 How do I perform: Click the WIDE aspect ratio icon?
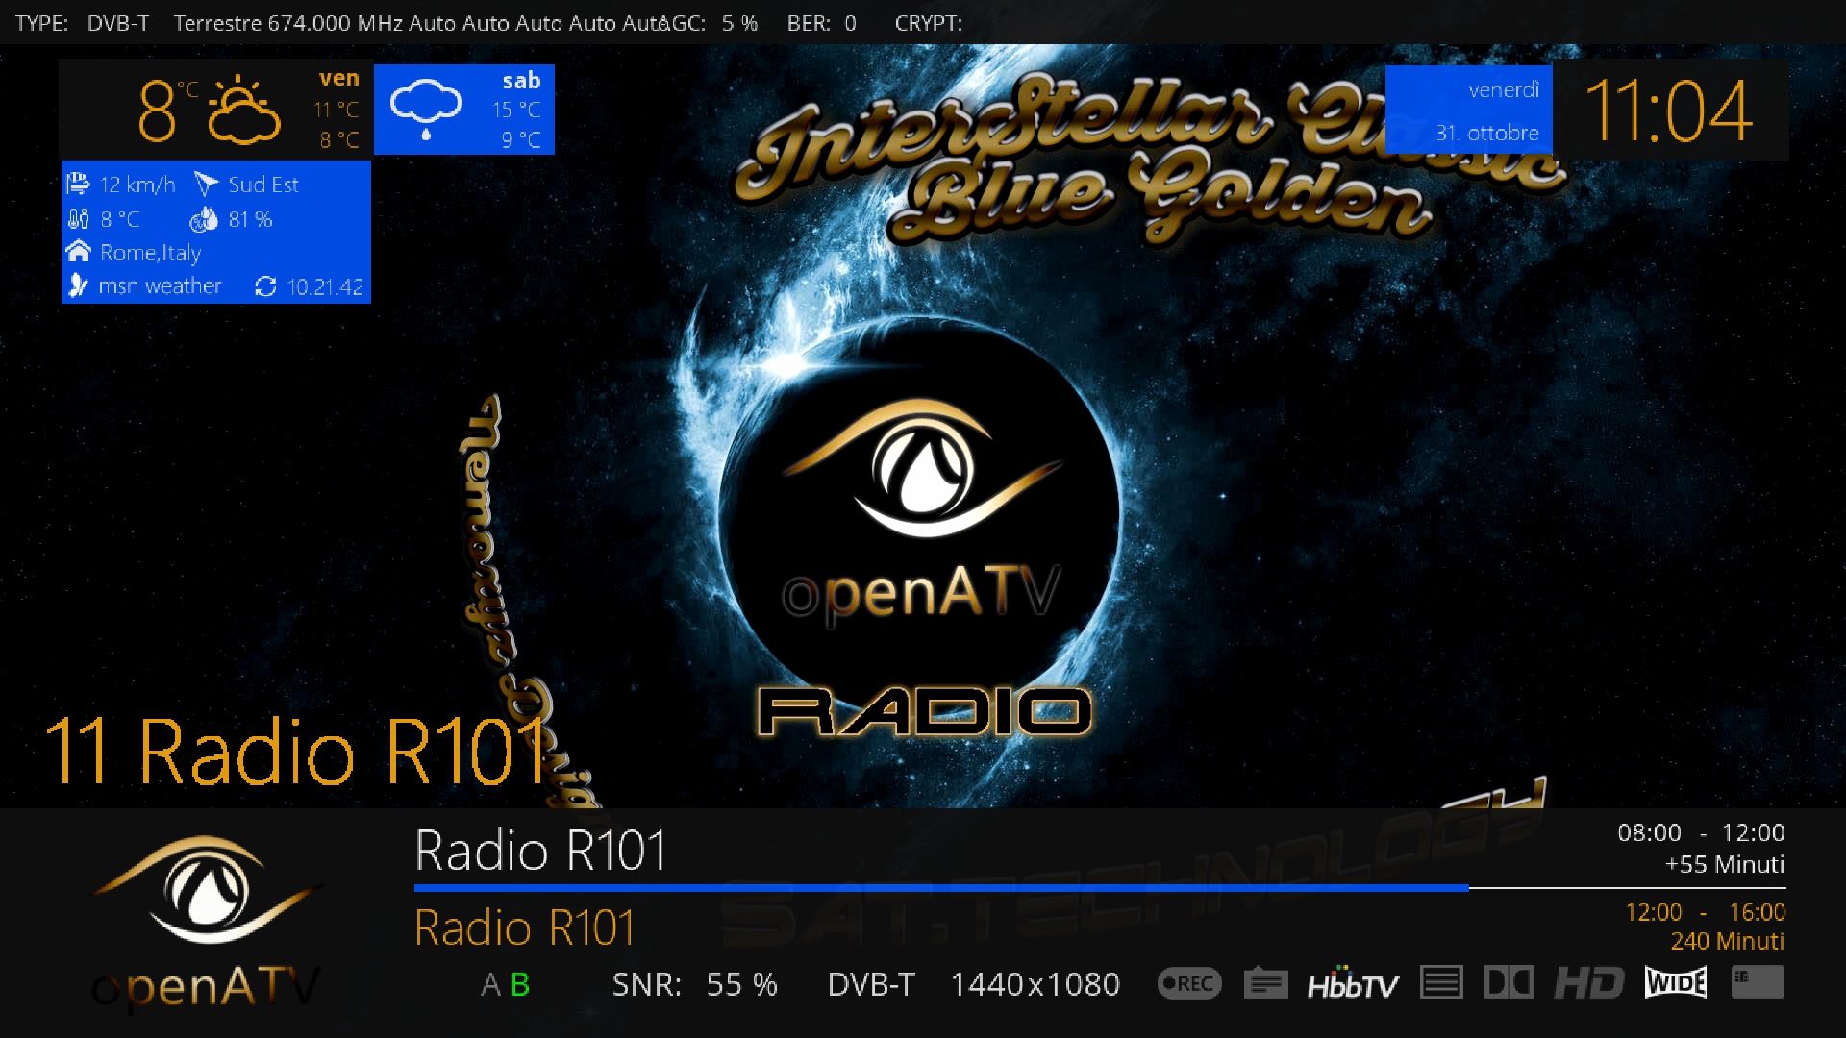[1676, 982]
